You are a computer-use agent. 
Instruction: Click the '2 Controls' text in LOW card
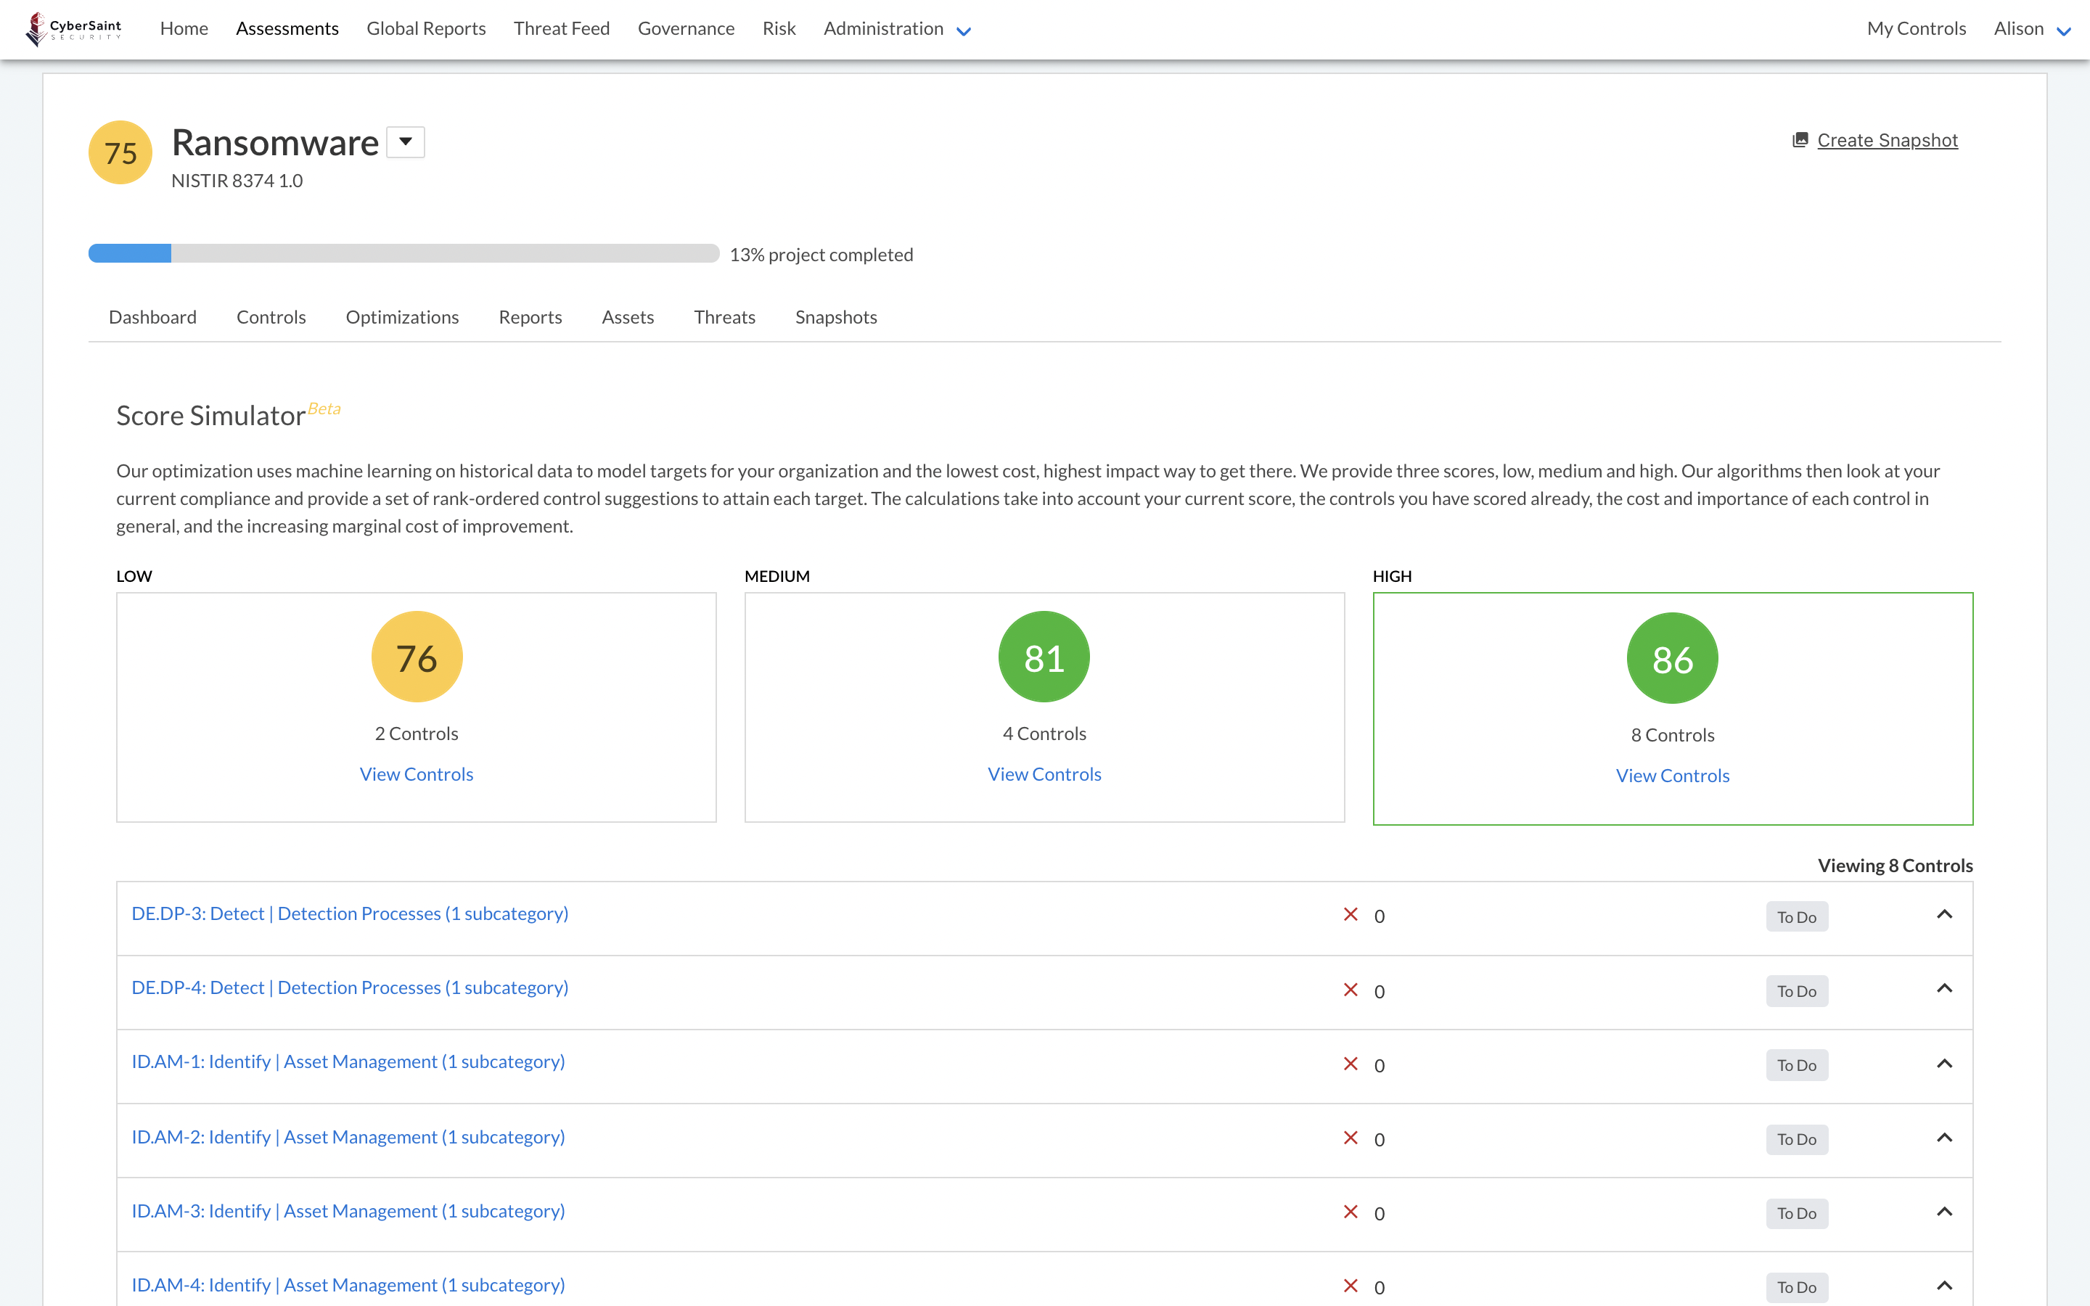[x=417, y=734]
